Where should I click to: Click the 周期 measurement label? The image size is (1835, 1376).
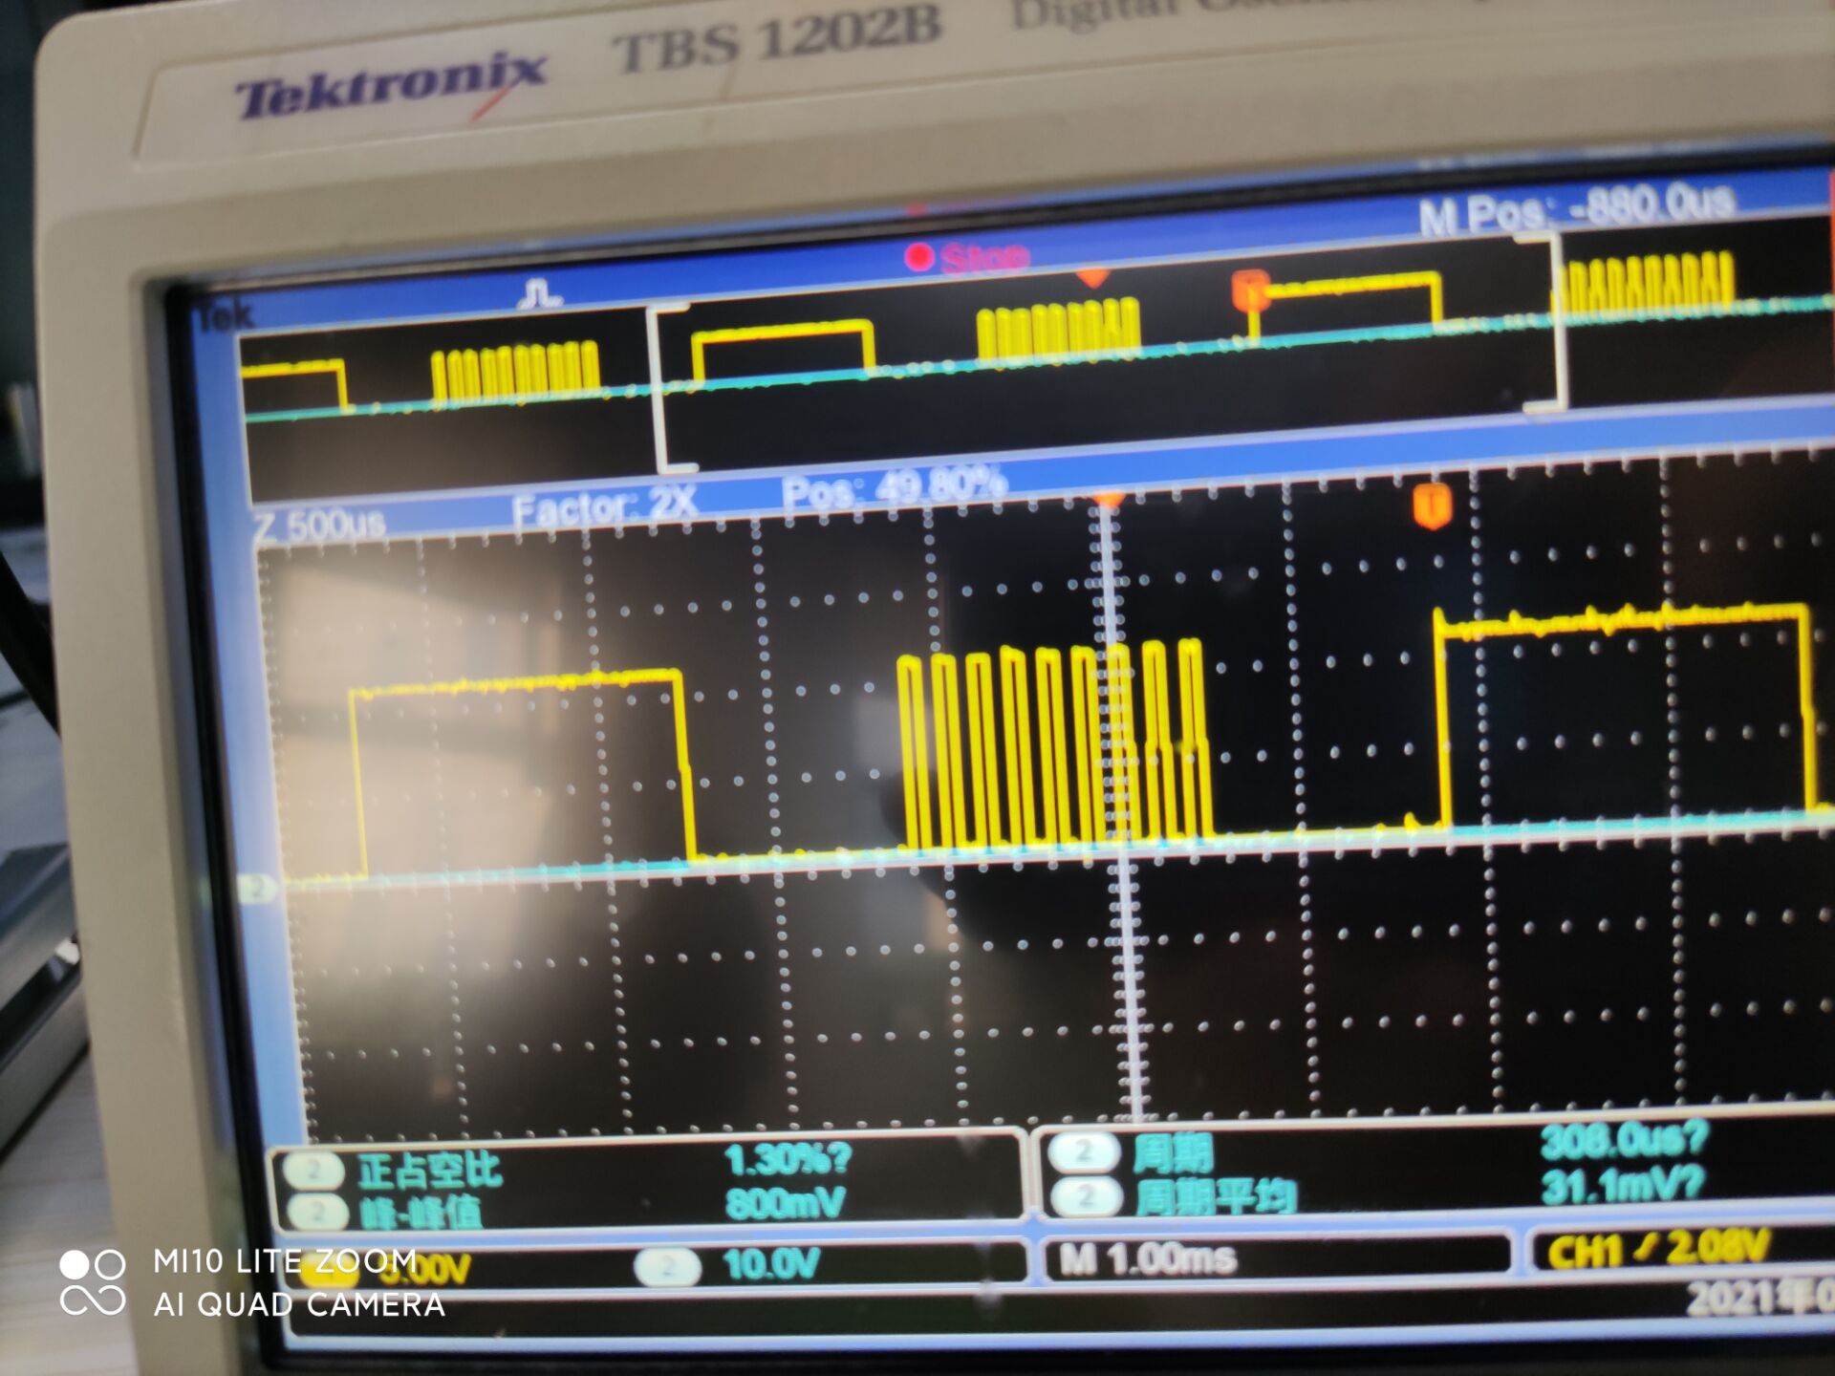coord(1173,1153)
